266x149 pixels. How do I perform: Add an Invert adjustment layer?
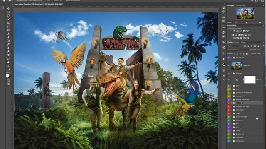click(234, 38)
